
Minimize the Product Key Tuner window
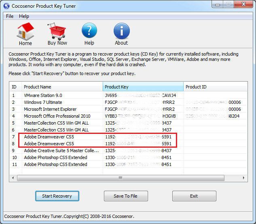(x=218, y=4)
